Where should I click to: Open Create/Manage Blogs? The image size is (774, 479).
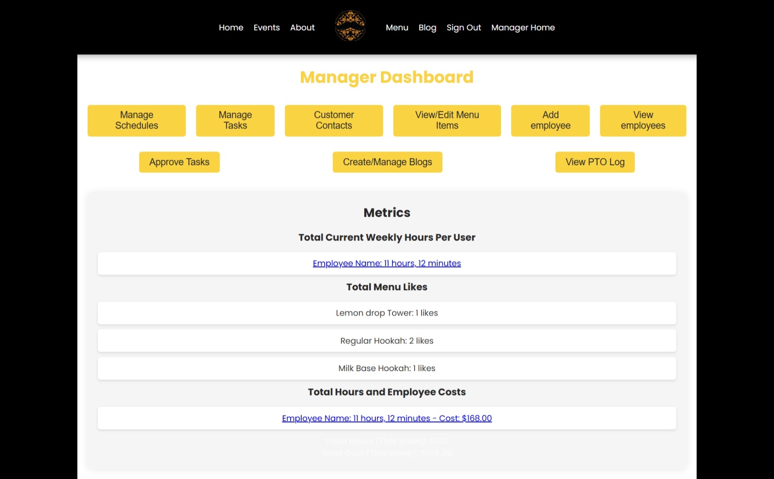pos(387,162)
